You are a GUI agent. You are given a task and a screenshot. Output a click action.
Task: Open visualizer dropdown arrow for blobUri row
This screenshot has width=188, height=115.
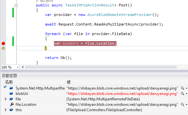pyautogui.click(x=186, y=94)
